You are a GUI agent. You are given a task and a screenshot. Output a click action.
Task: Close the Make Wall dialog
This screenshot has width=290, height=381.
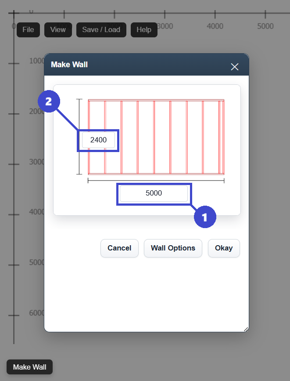(235, 67)
